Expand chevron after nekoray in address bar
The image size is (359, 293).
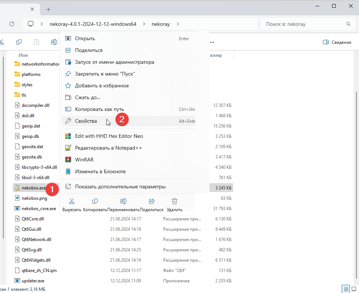(x=178, y=24)
